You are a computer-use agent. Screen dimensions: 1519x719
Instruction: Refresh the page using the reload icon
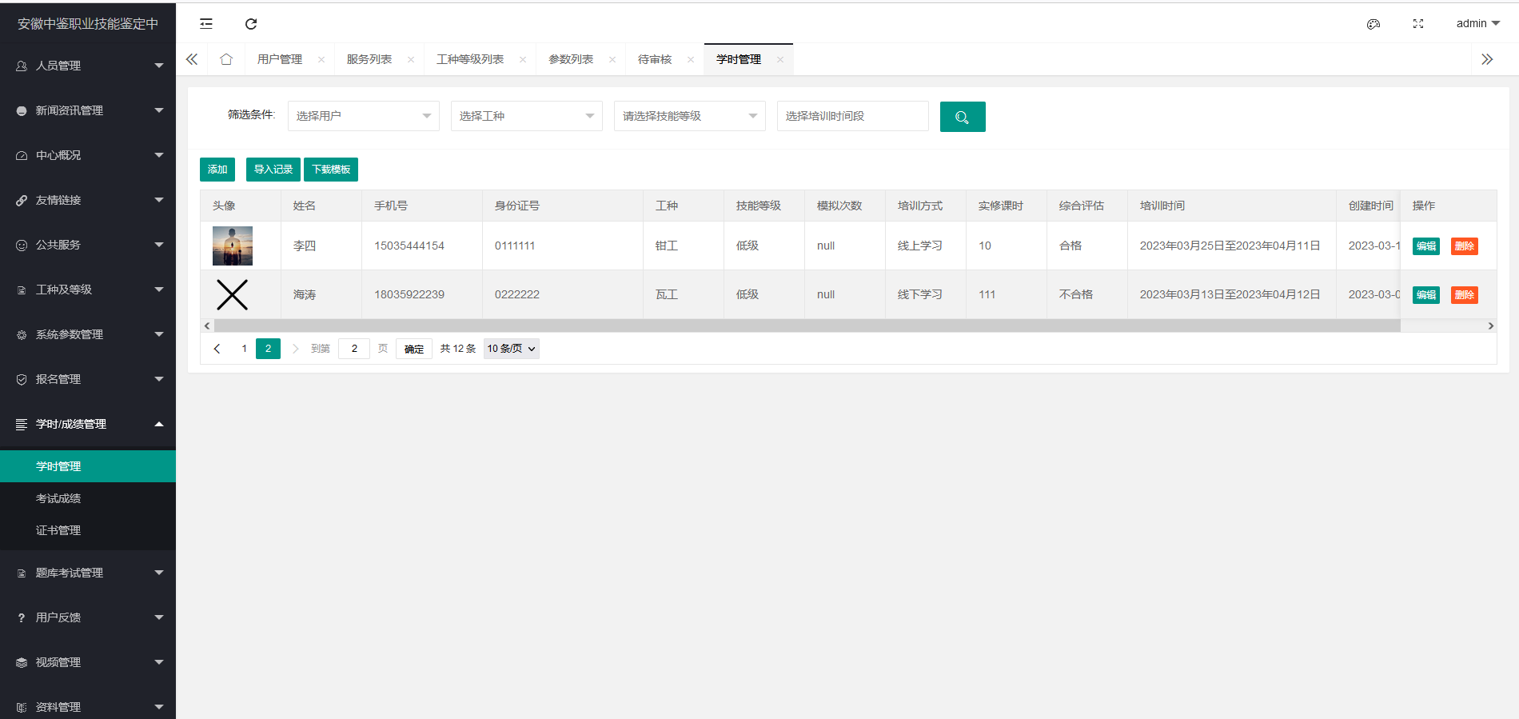tap(251, 24)
